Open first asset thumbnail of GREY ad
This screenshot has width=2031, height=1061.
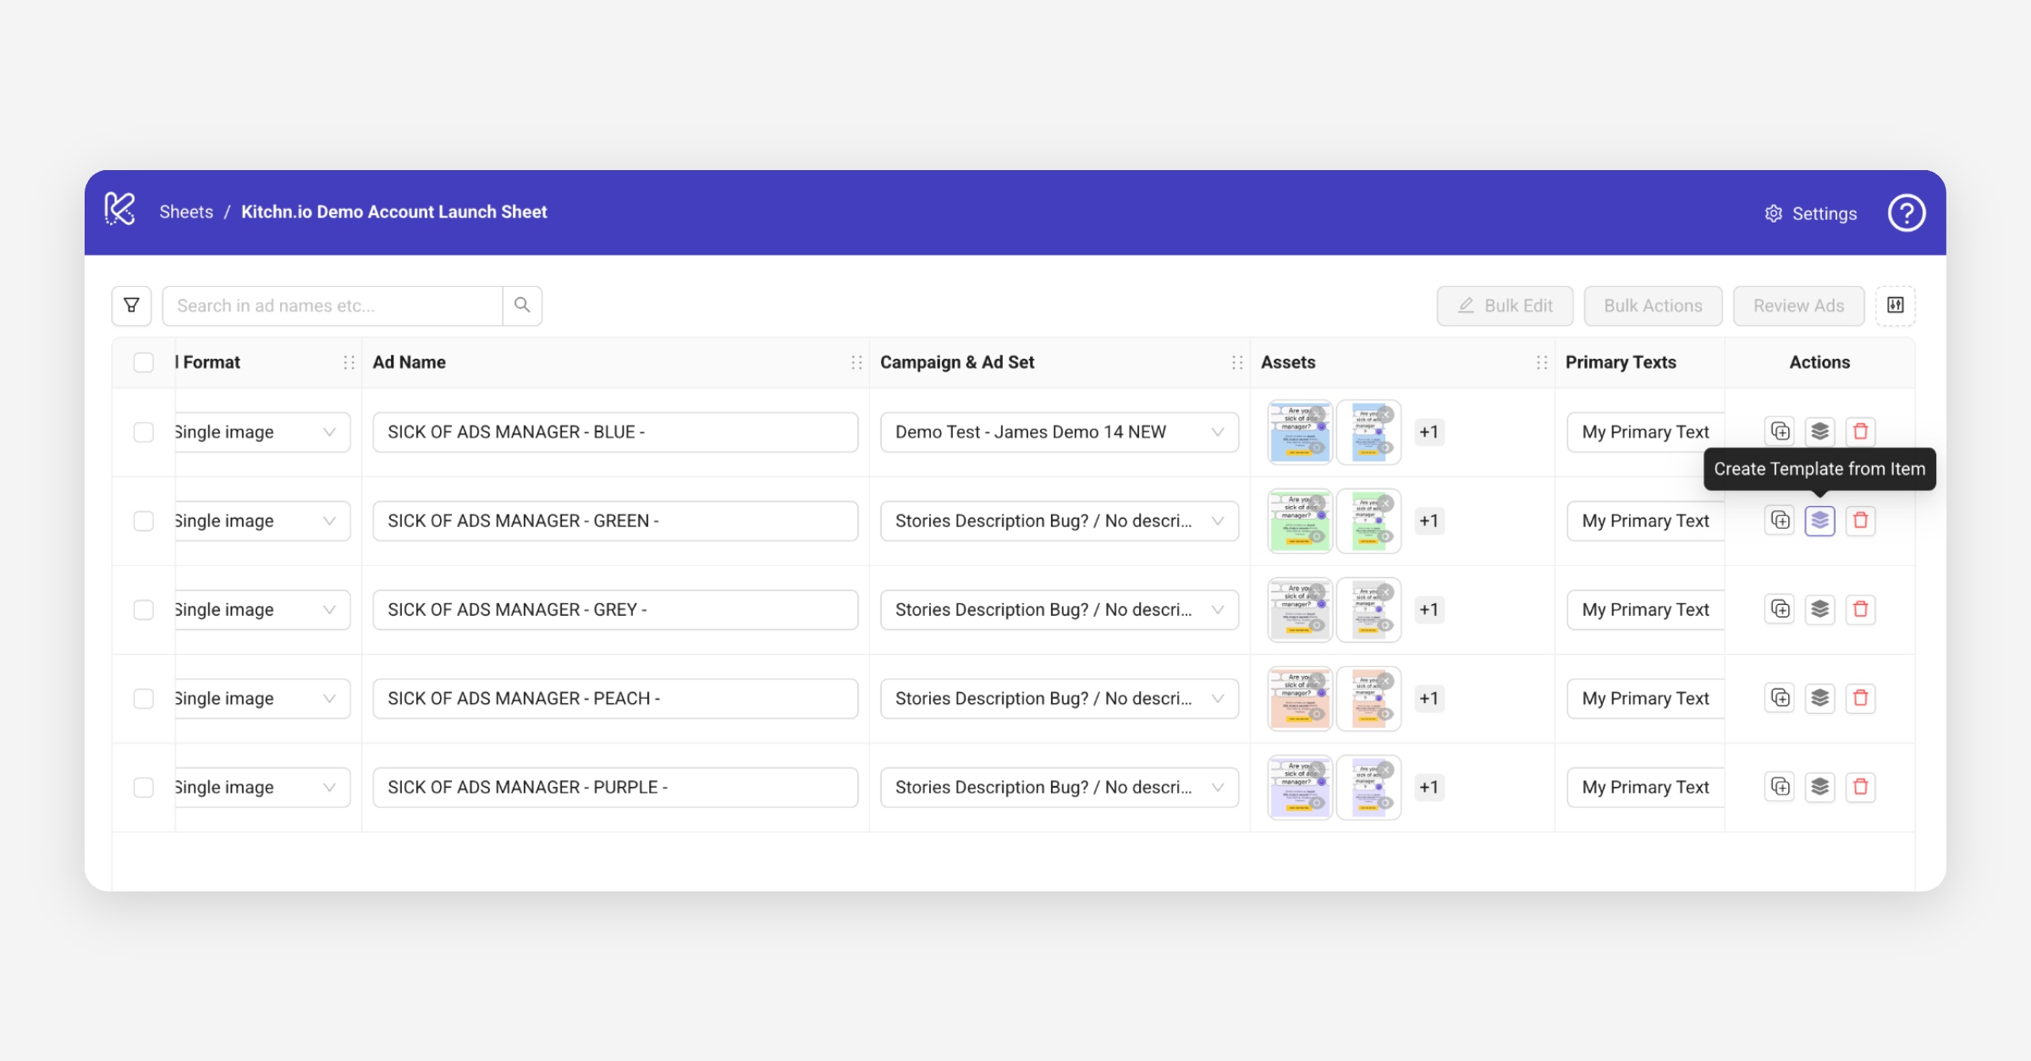[x=1299, y=609]
